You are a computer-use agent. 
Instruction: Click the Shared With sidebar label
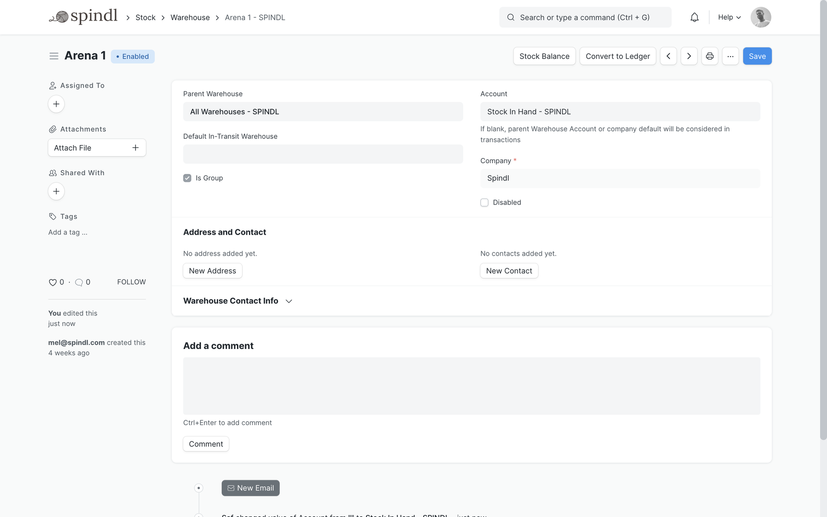pos(82,173)
